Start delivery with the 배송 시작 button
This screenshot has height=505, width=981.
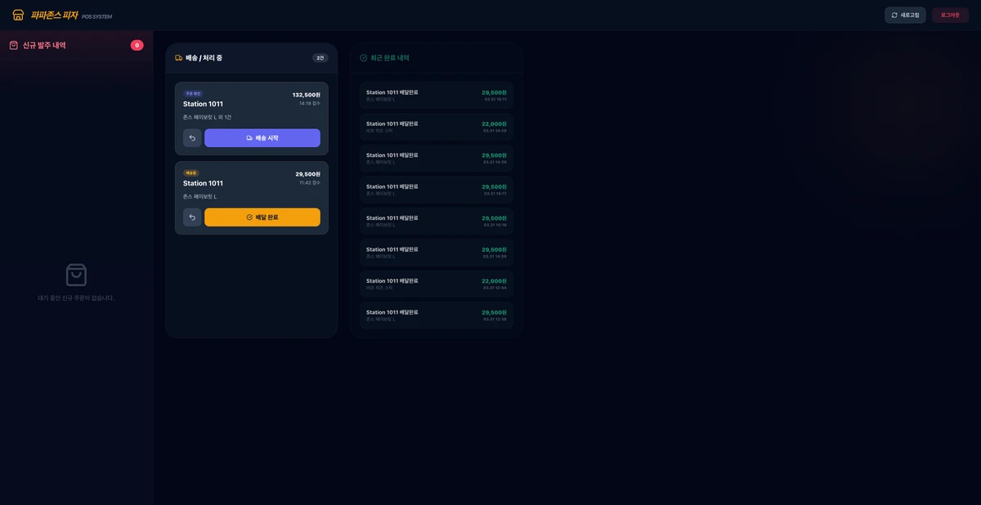coord(262,138)
